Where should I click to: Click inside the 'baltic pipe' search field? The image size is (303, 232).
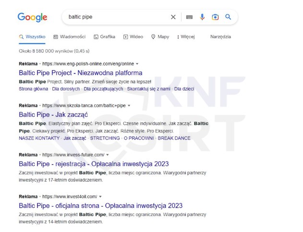point(115,17)
